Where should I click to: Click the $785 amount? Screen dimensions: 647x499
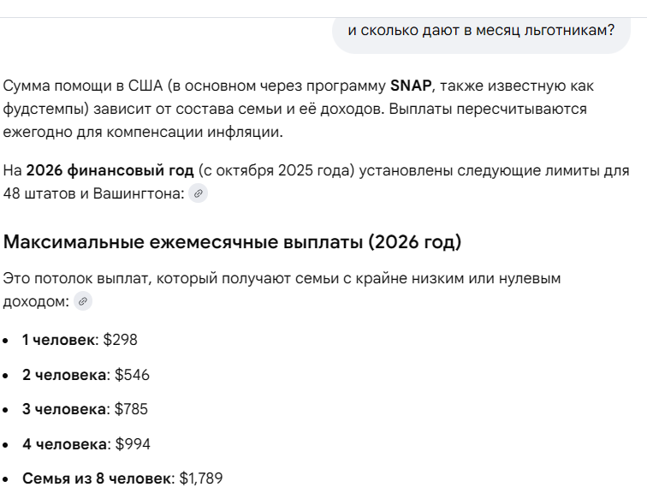pos(131,409)
